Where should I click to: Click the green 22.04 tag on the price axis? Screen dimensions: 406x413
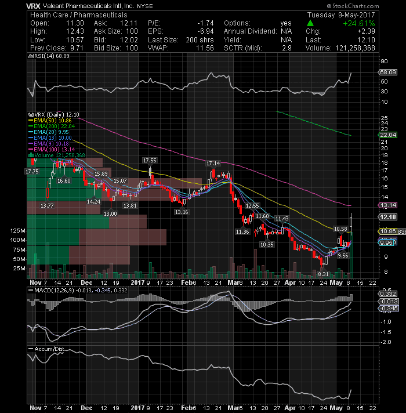pyautogui.click(x=388, y=135)
